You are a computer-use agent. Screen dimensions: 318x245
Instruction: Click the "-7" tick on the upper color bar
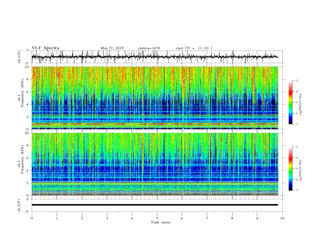tap(296, 124)
